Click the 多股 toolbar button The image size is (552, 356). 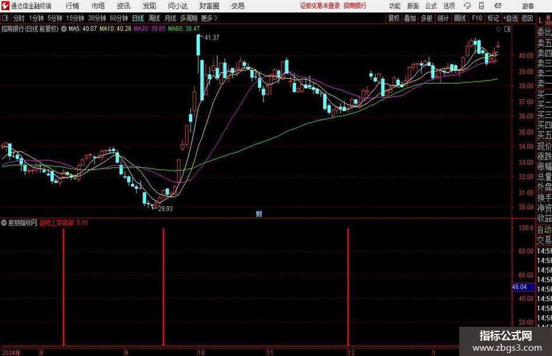426,18
